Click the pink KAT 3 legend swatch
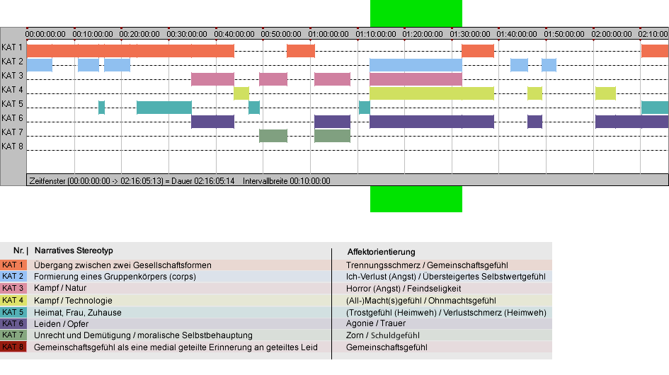 (13, 289)
